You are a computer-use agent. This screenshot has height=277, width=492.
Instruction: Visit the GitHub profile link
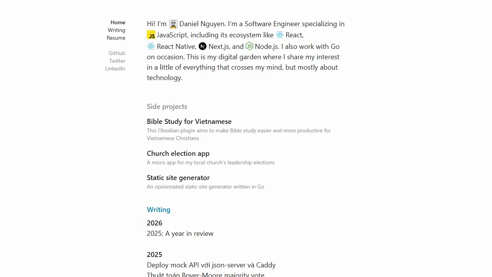tap(117, 53)
